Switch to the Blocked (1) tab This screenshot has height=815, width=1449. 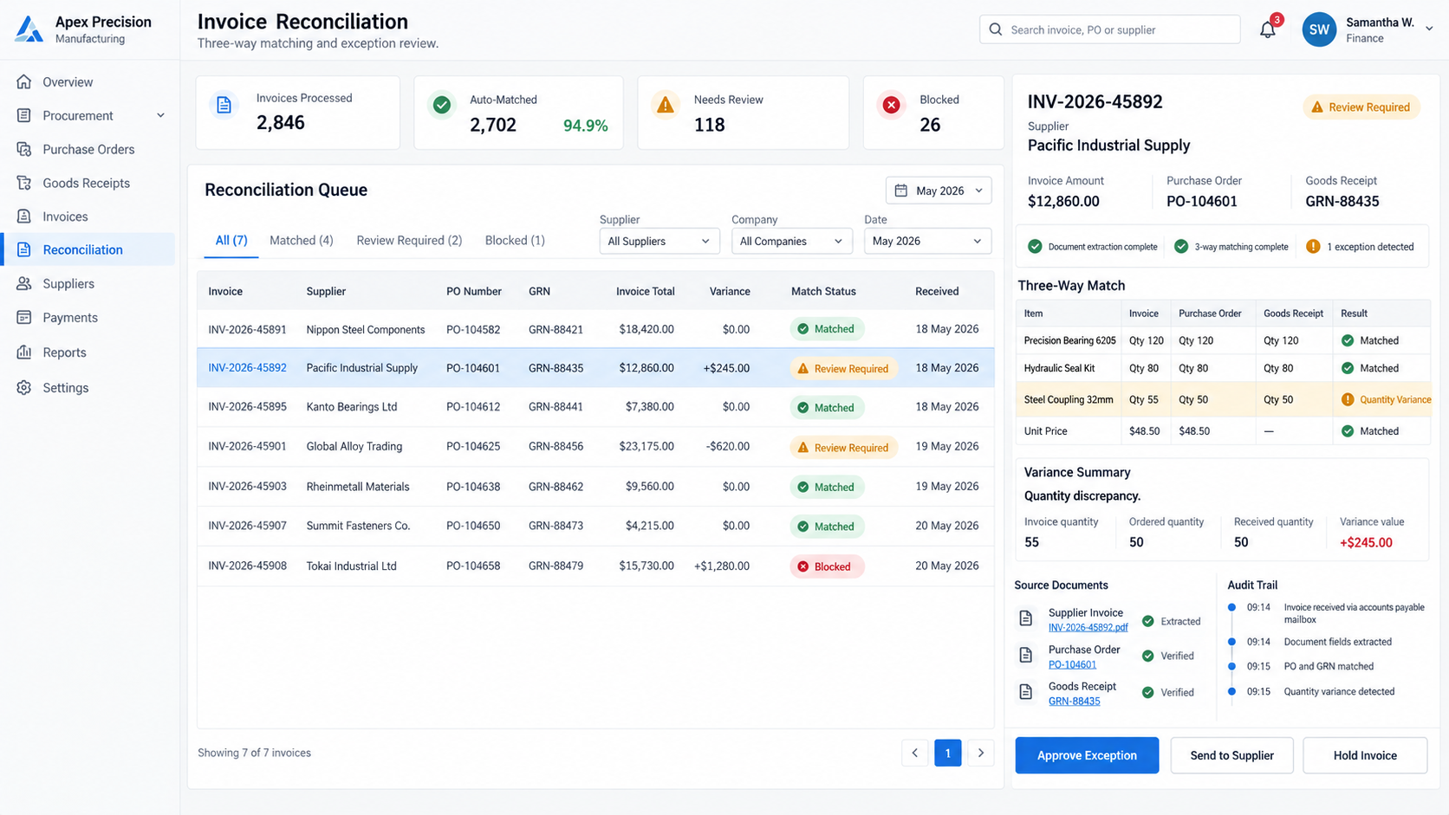click(x=515, y=241)
